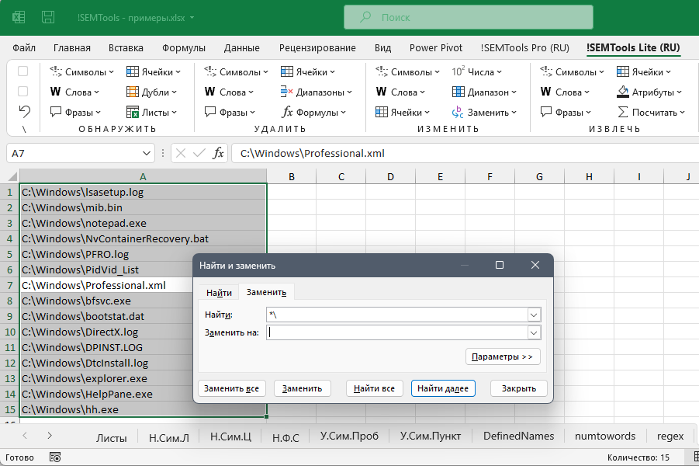Click the macro recording icon in the status bar
Viewport: 699px width, 466px height.
click(55, 457)
